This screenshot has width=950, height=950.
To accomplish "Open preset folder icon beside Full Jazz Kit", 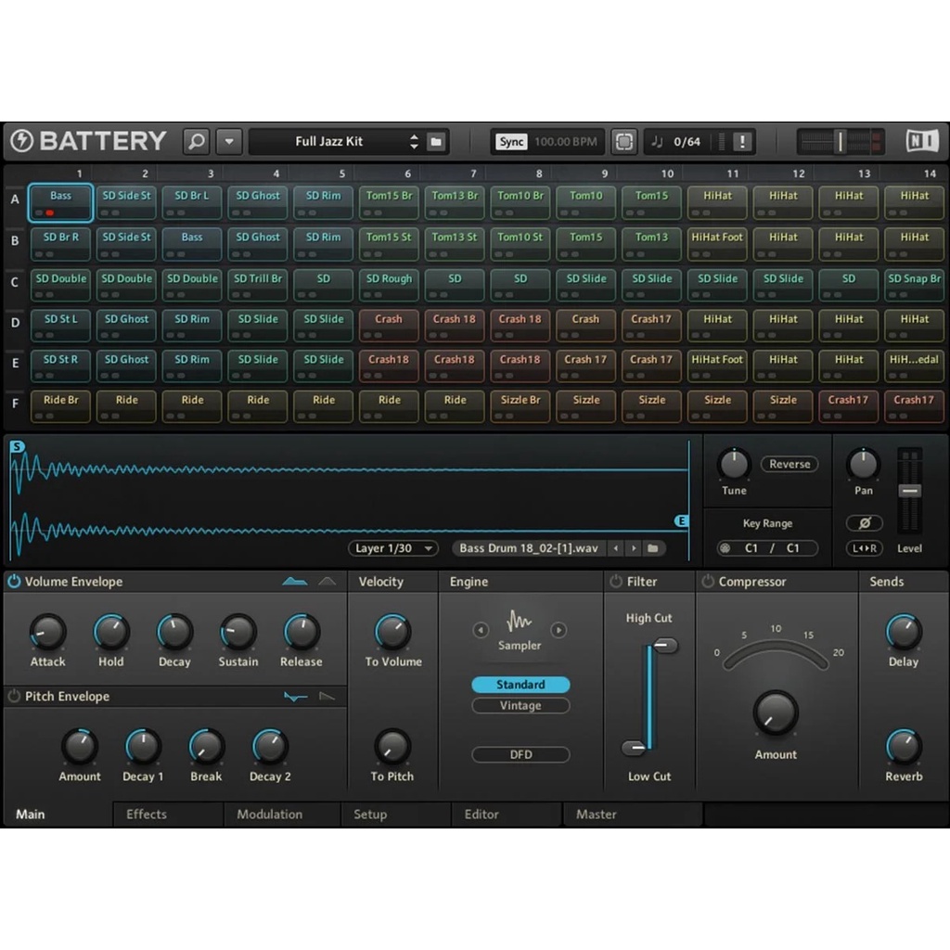I will click(436, 142).
